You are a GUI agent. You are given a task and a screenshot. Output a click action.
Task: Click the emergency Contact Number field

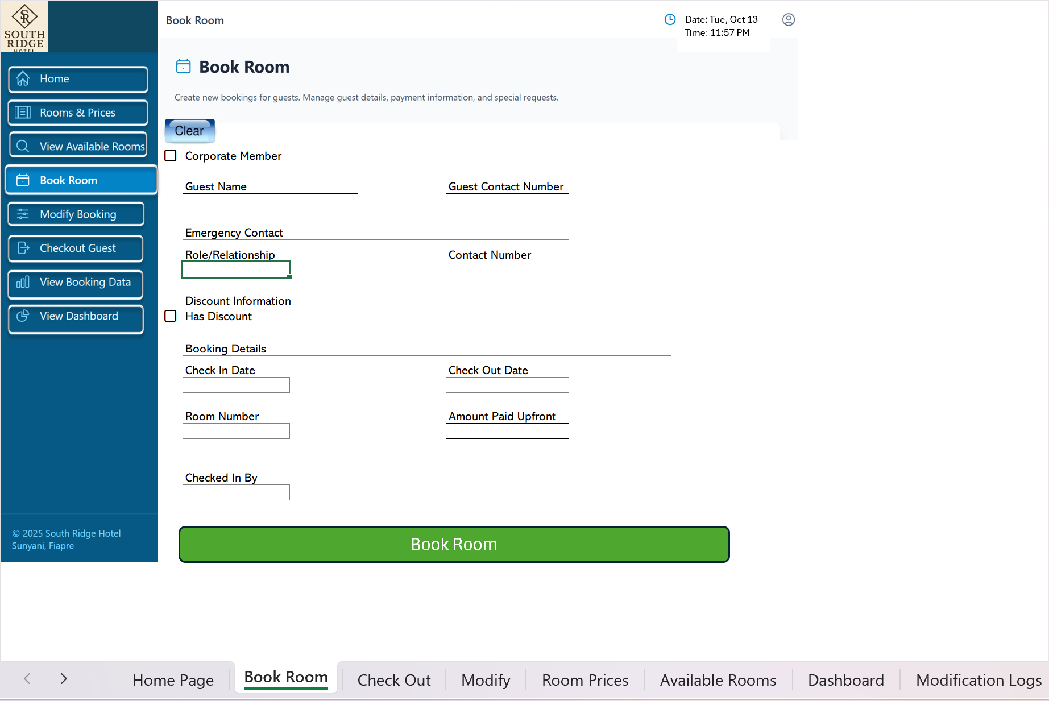[x=507, y=269]
